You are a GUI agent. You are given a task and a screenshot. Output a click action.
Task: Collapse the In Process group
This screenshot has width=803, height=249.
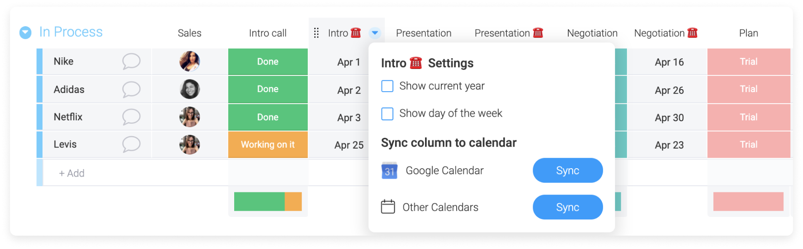25,32
